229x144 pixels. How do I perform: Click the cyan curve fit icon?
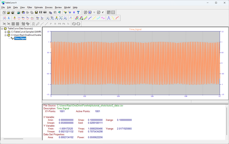[x=98, y=18]
